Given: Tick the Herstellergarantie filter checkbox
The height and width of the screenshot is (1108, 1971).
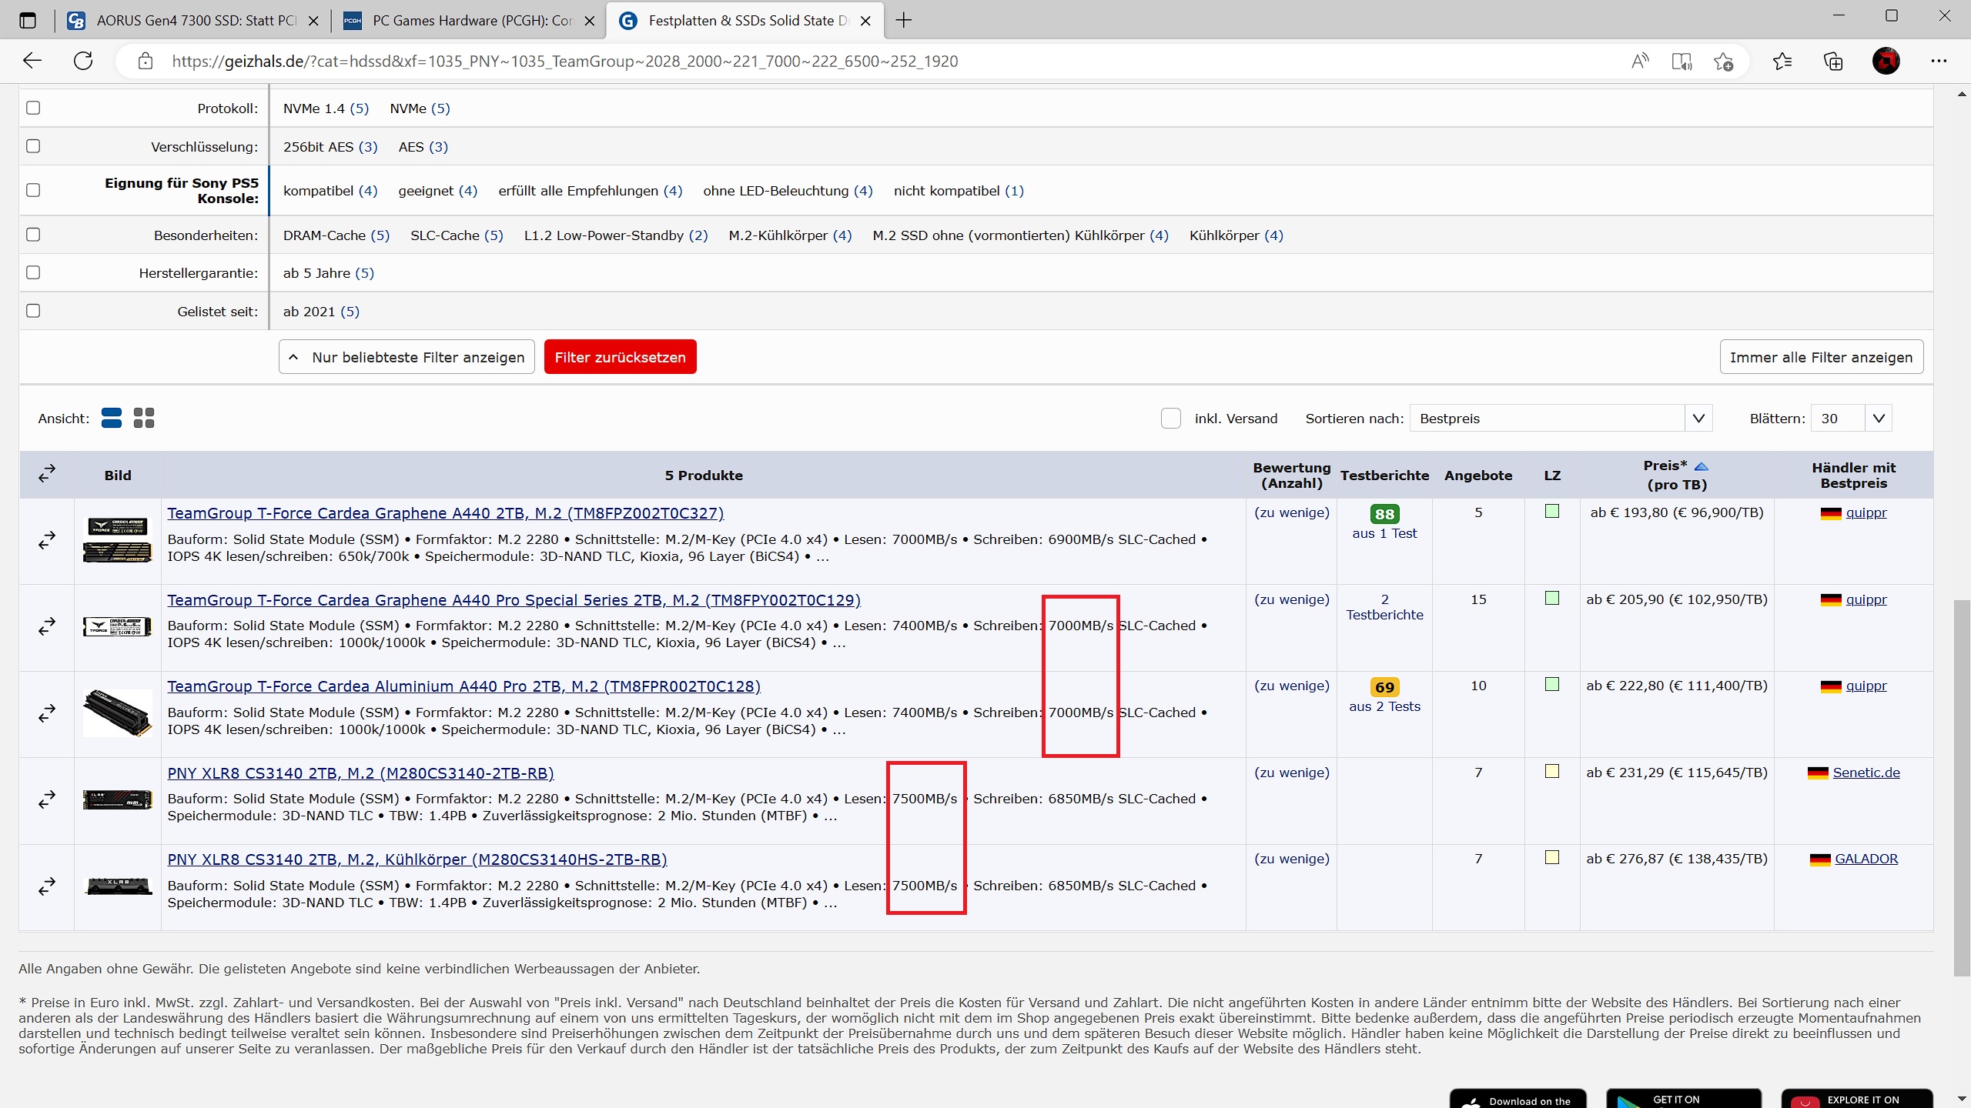Looking at the screenshot, I should (x=33, y=272).
